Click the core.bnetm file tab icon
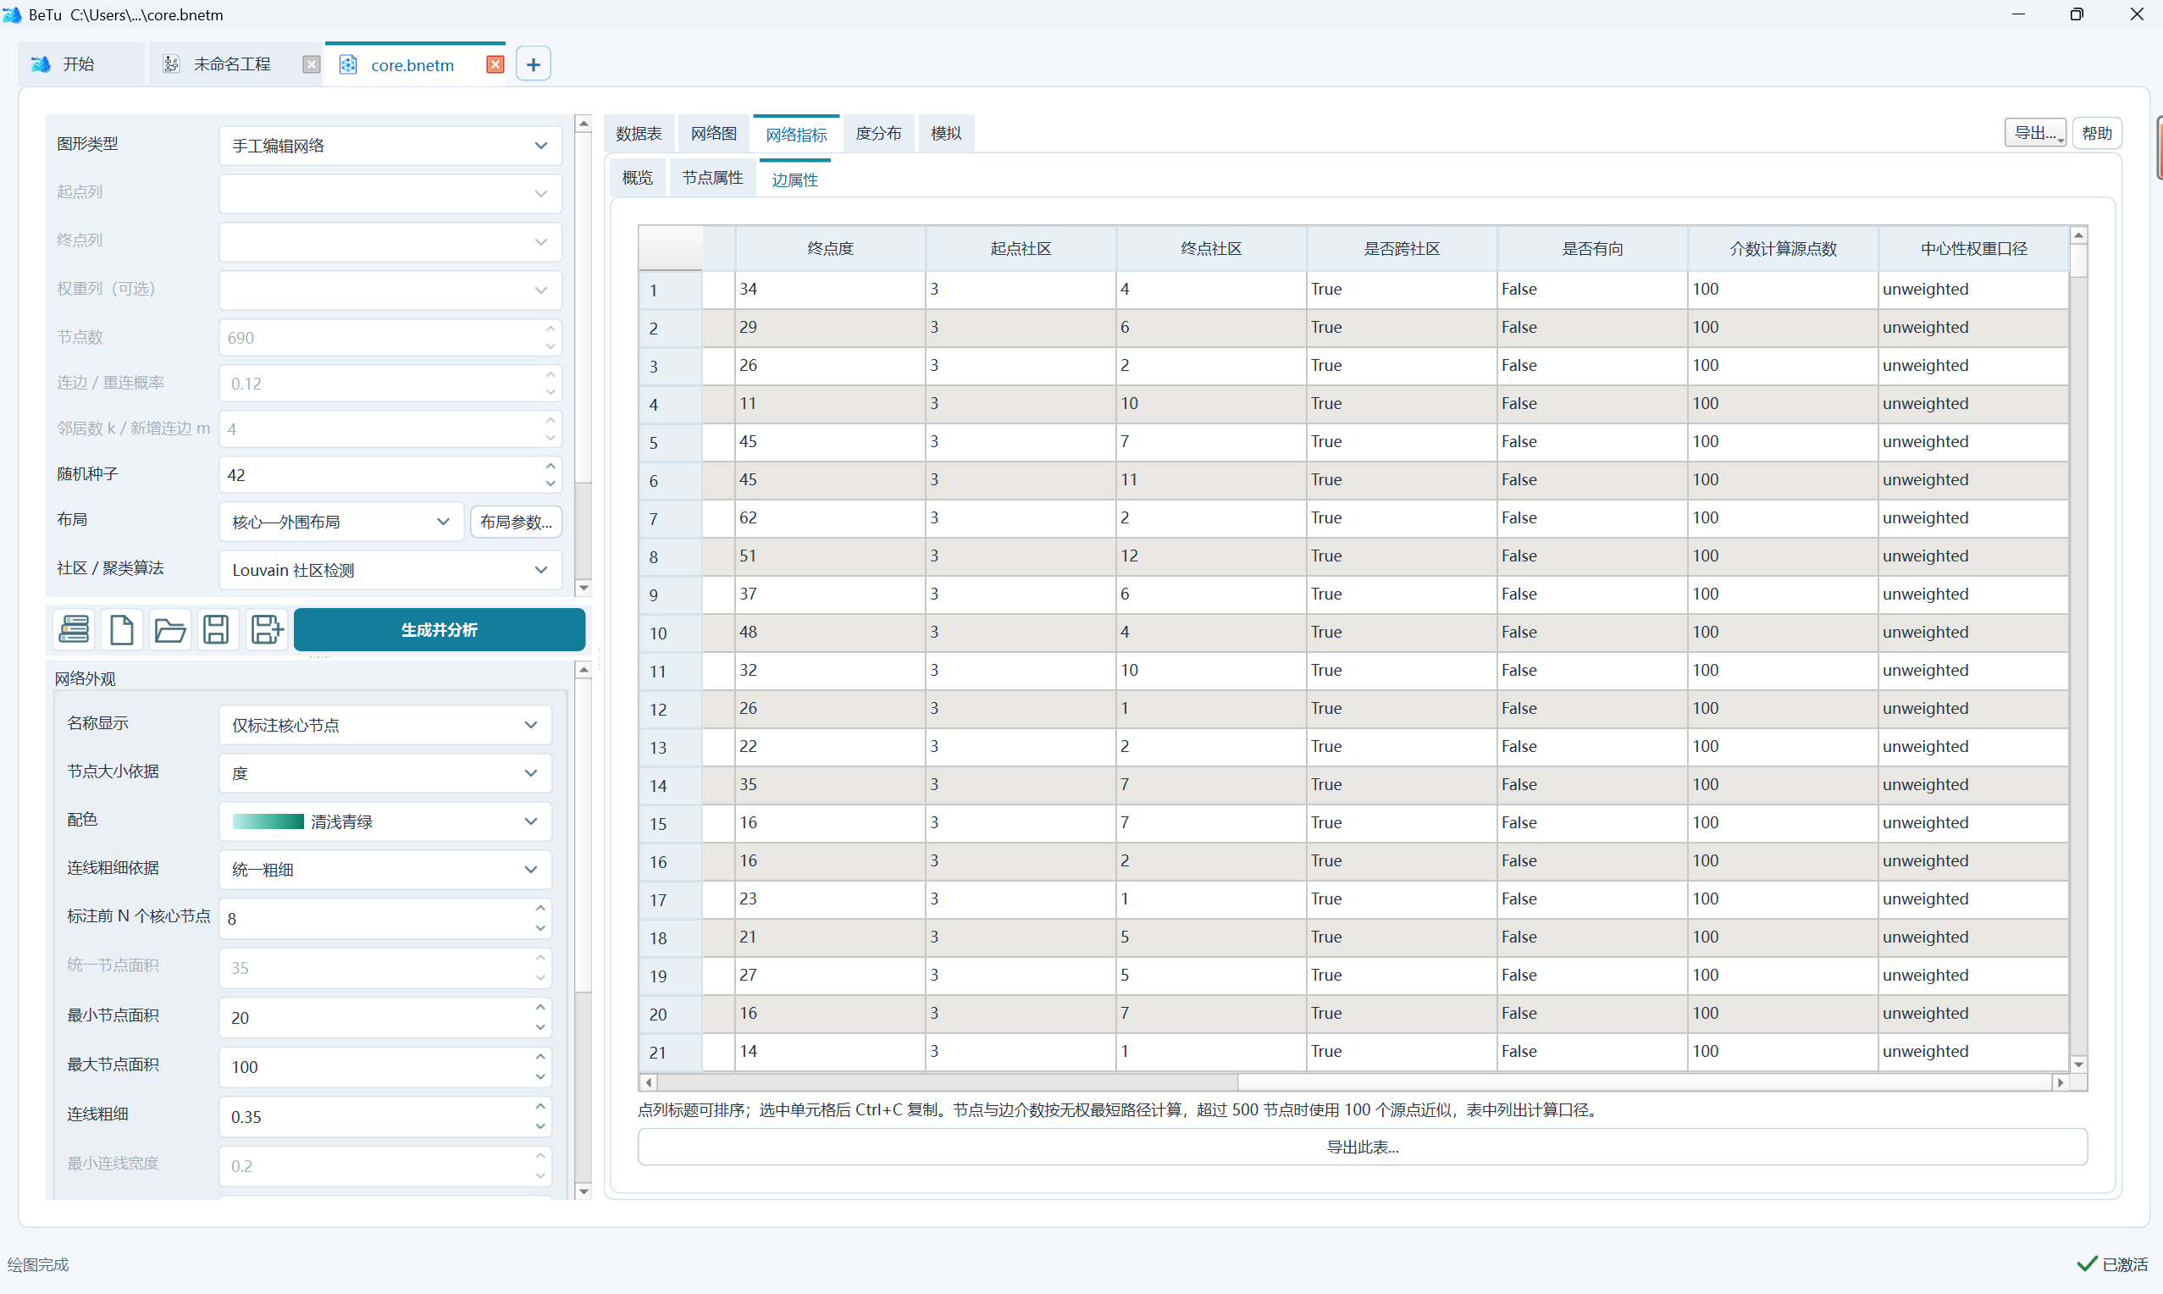Image resolution: width=2163 pixels, height=1294 pixels. tap(348, 64)
